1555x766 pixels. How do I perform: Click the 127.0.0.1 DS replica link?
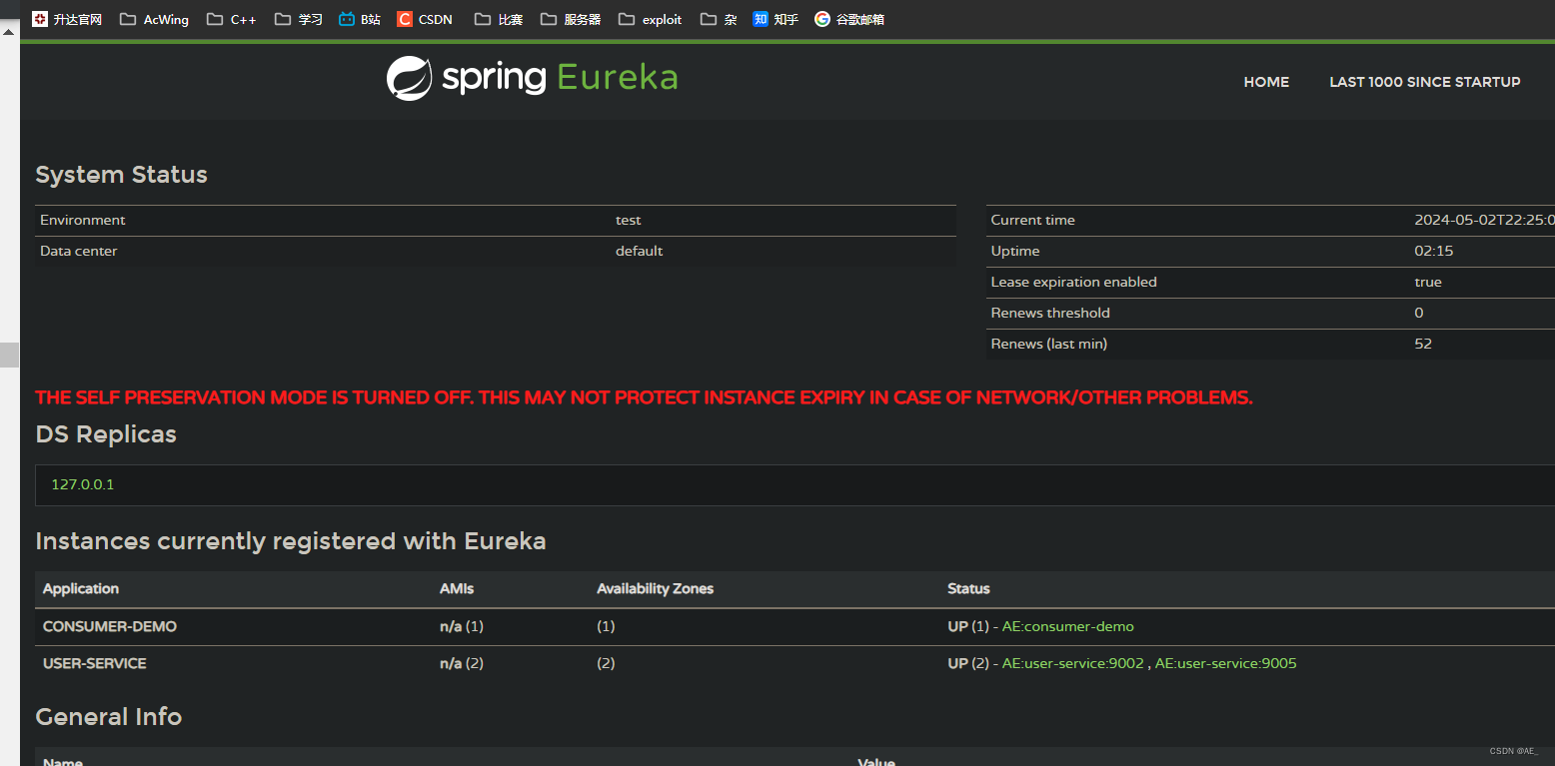(83, 484)
